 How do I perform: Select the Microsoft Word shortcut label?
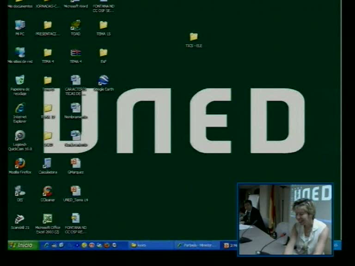coord(76,6)
